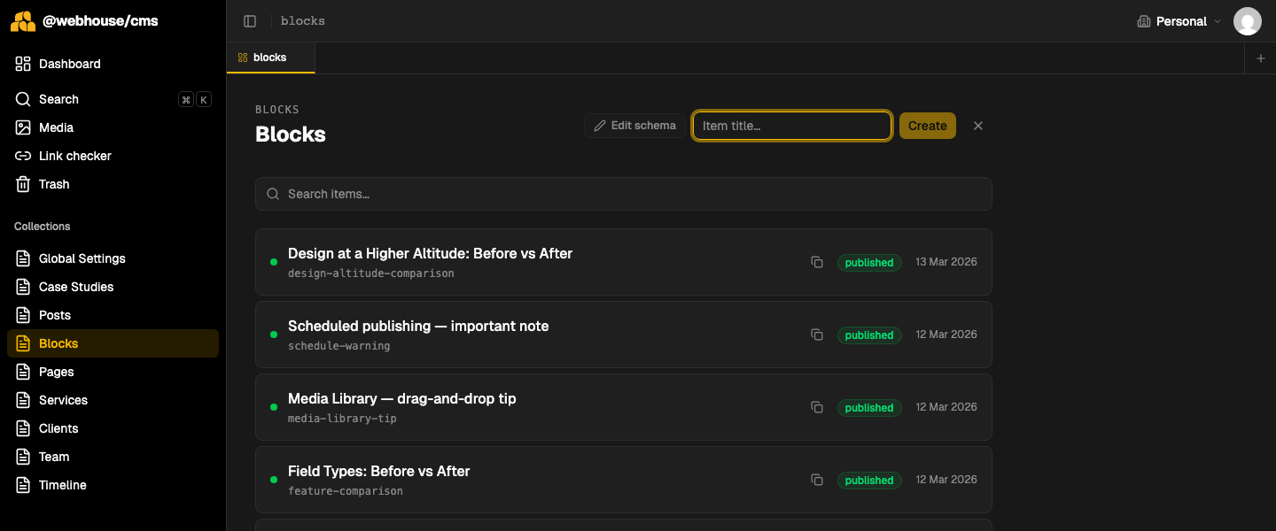Focus the Item title input field

791,126
